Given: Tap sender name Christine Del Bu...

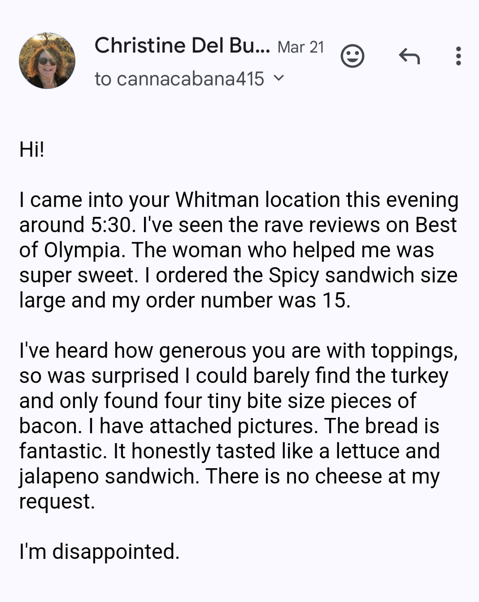Looking at the screenshot, I should tap(182, 46).
